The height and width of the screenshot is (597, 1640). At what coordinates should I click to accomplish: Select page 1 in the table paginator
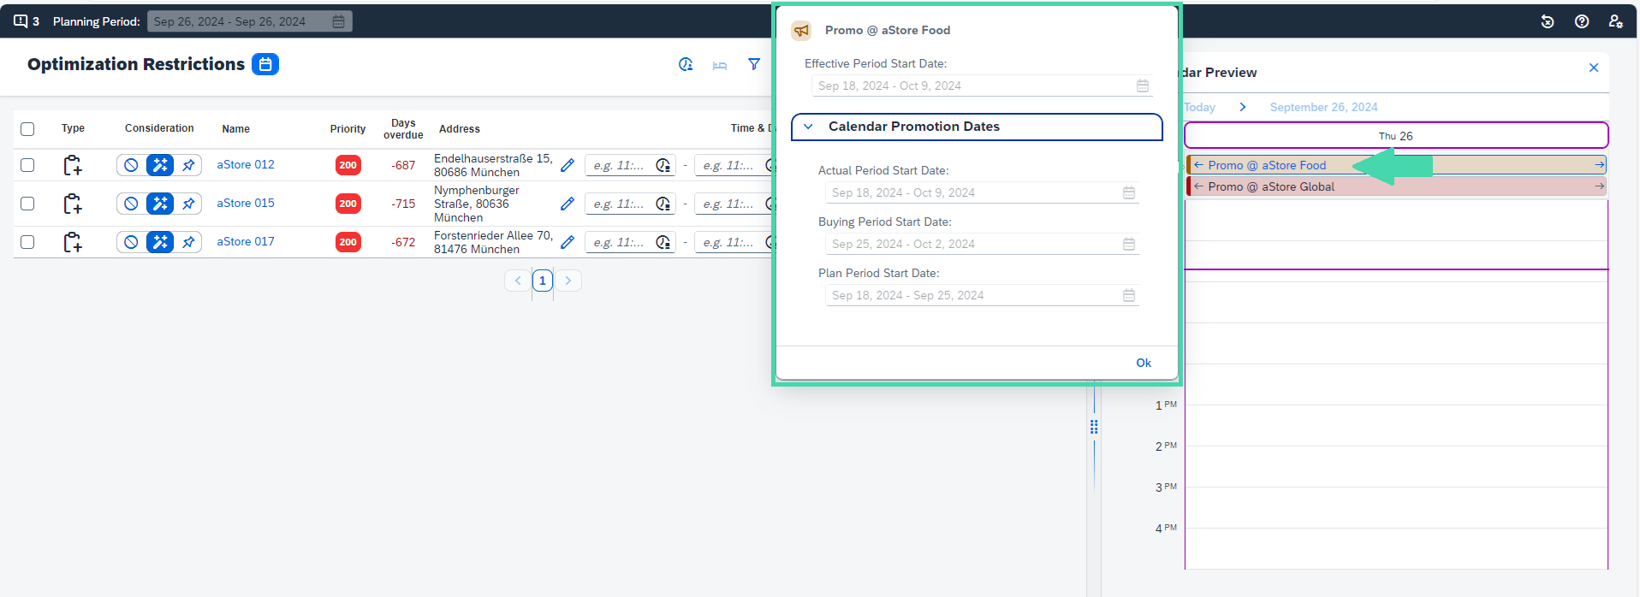(543, 281)
